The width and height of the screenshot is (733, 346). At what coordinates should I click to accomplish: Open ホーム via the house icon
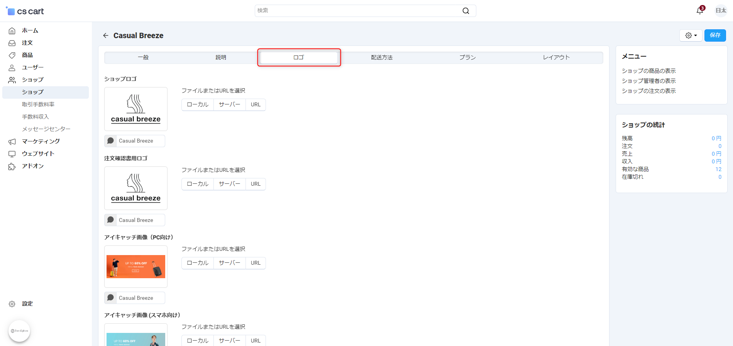pos(12,30)
